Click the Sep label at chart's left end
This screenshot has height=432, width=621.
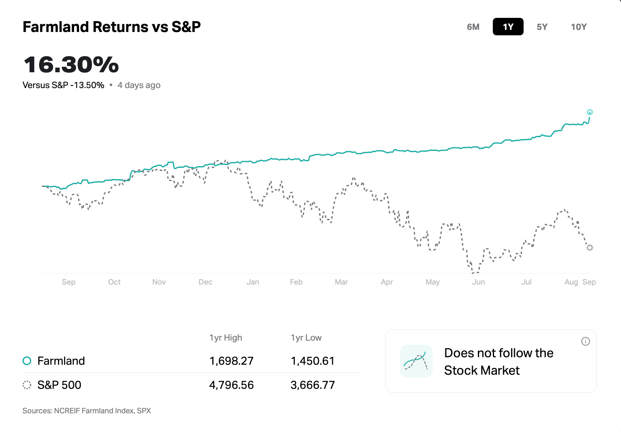tap(69, 282)
